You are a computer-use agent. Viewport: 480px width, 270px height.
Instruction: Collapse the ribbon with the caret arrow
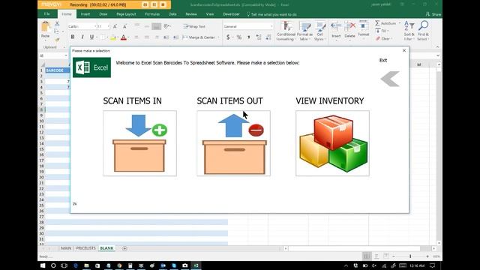(437, 46)
